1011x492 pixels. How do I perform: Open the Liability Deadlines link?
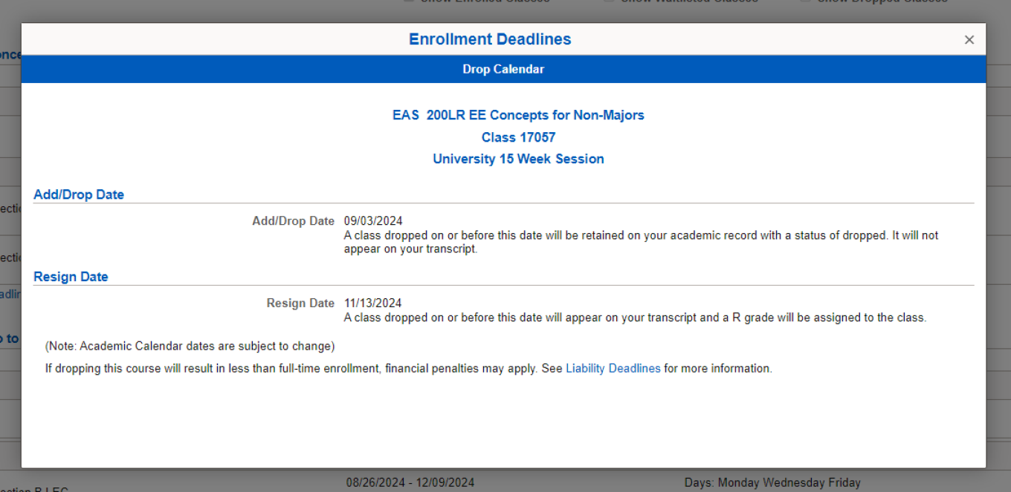point(613,368)
